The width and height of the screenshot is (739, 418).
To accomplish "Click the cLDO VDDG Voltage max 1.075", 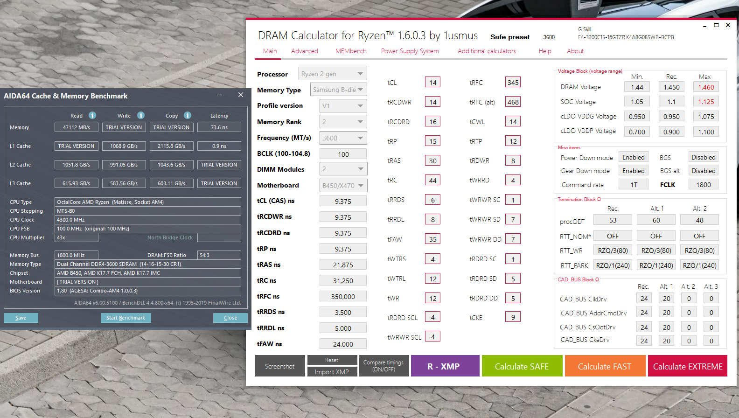I will click(706, 116).
